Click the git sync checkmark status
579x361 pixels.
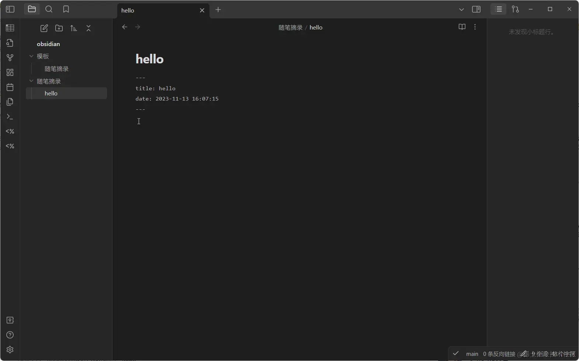click(x=456, y=353)
